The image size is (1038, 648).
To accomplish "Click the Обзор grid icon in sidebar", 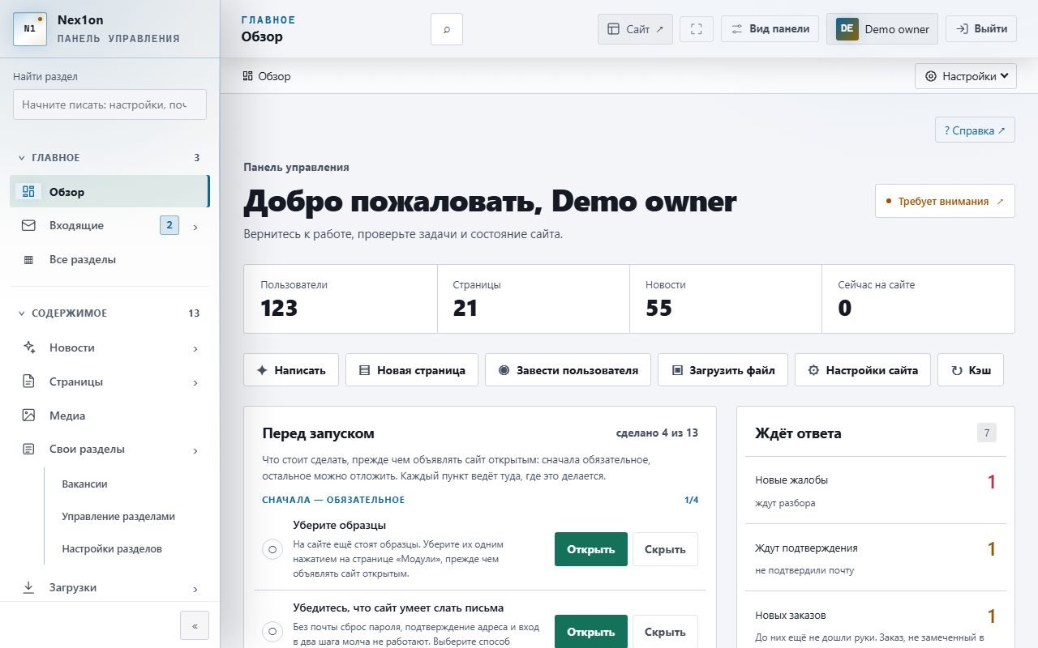I will 29,192.
